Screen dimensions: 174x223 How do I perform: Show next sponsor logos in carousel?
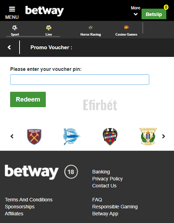click(x=163, y=136)
